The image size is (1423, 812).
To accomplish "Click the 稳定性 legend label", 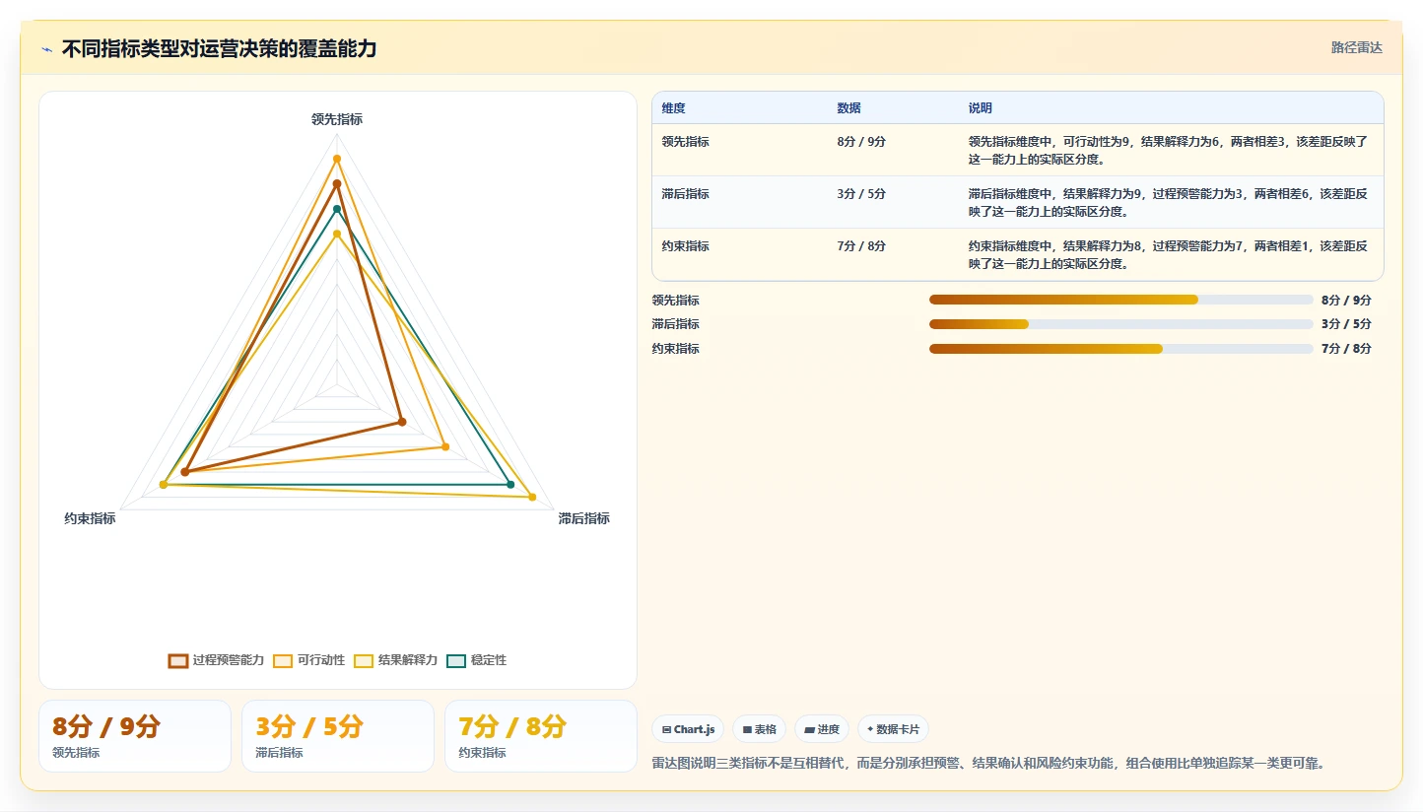I will point(489,660).
